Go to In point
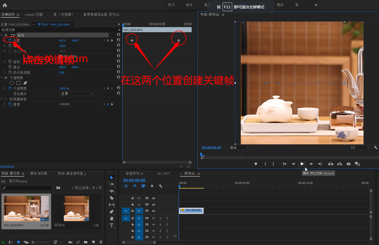Viewport: 379px width, 245px height. point(285,164)
